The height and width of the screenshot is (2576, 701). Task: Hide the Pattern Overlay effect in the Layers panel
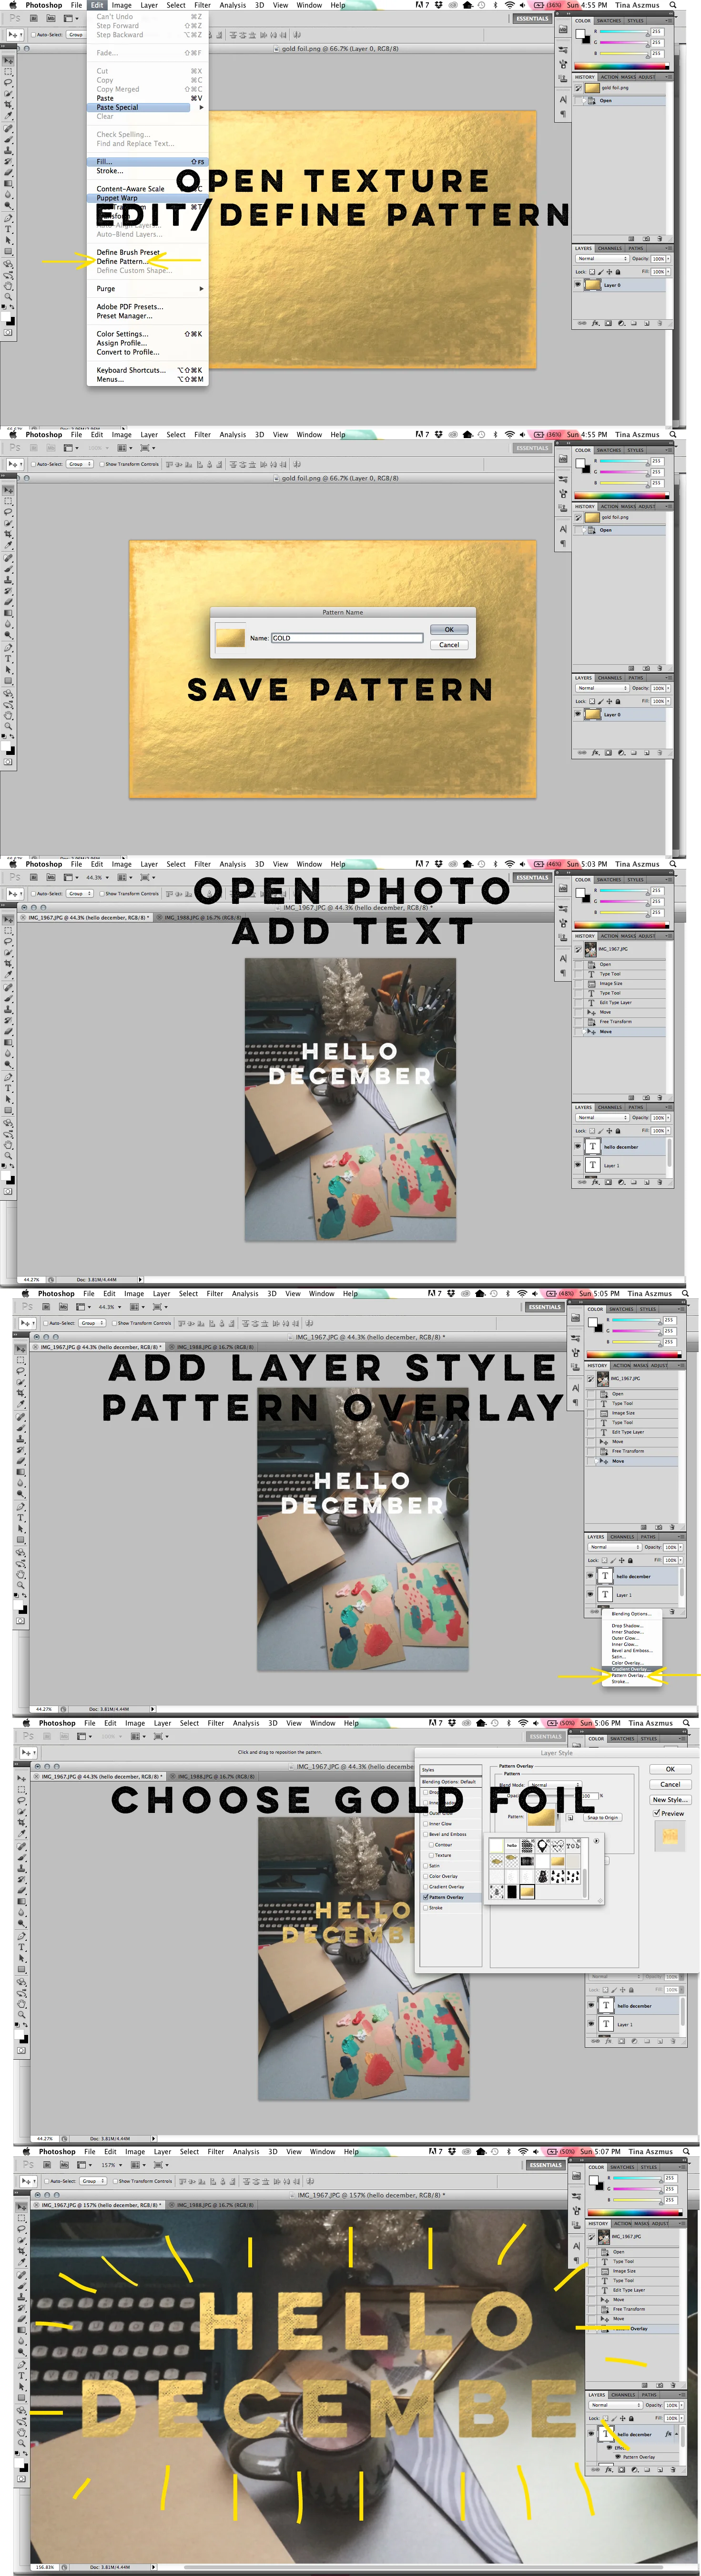[x=617, y=2456]
